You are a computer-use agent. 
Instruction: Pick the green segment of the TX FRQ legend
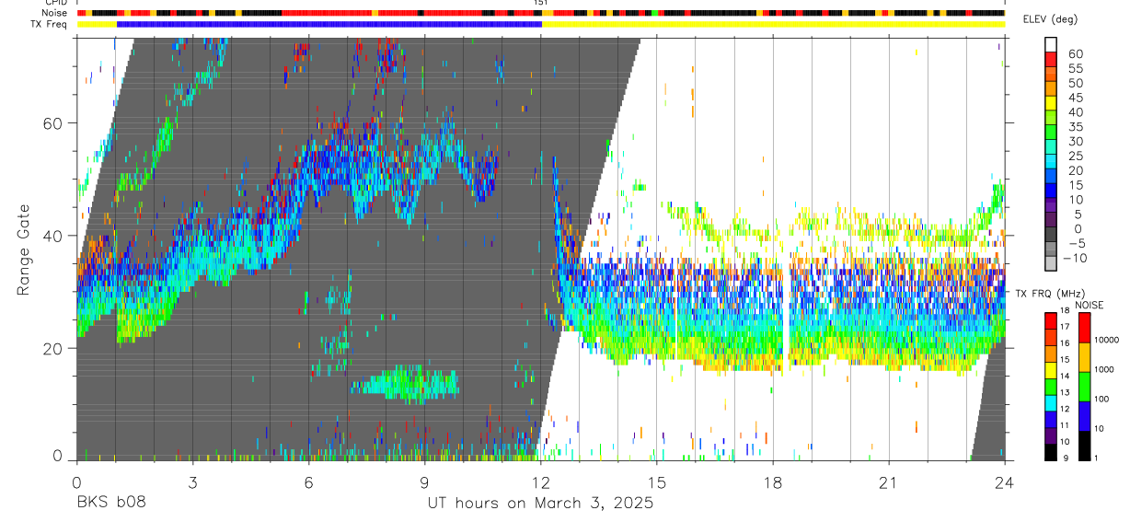(x=1050, y=385)
